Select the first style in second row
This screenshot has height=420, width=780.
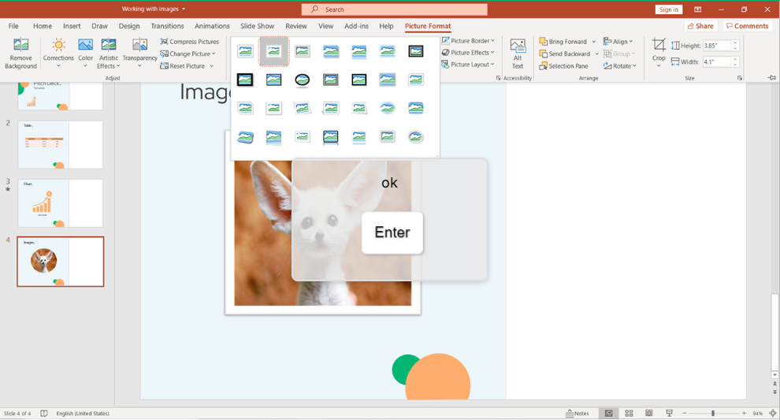tap(245, 80)
